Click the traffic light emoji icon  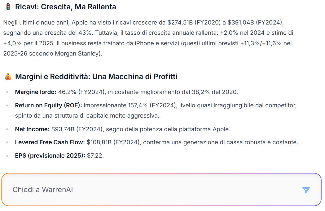click(8, 7)
